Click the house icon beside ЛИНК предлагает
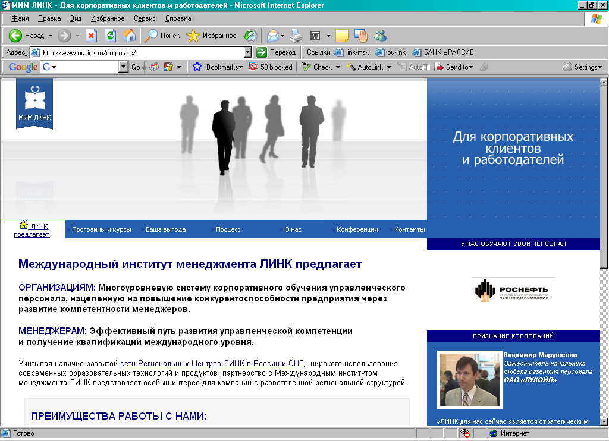Viewport: 609px width, 441px height. coord(24,225)
